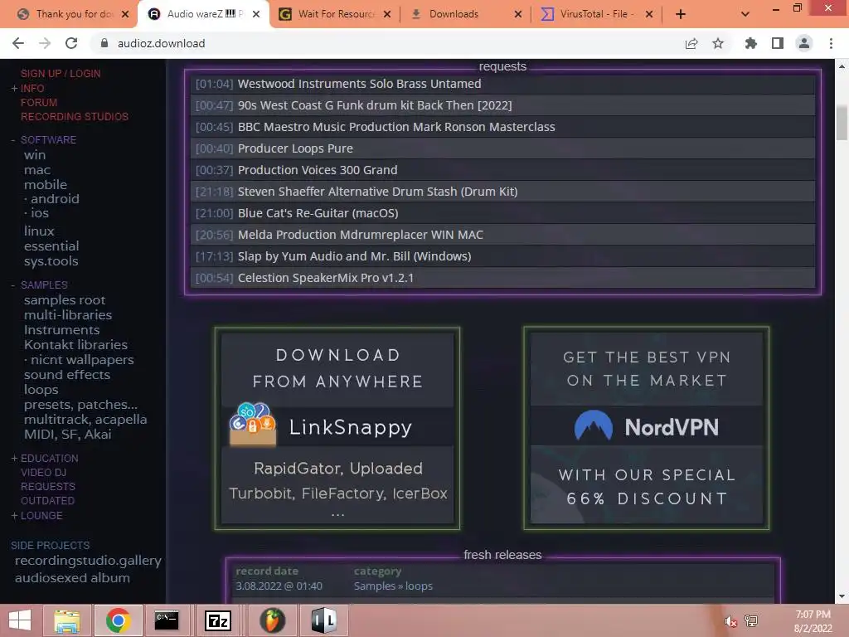Click the site lock icon
The height and width of the screenshot is (637, 849).
[104, 43]
